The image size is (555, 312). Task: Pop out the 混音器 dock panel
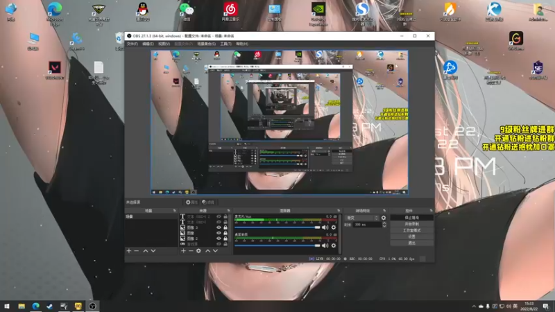pos(339,211)
